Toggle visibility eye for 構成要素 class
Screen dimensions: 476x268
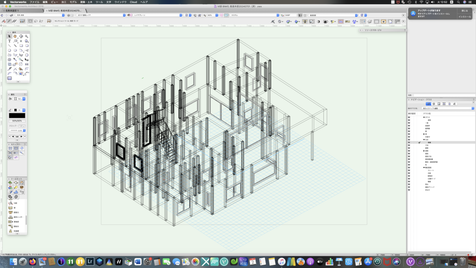click(x=409, y=167)
